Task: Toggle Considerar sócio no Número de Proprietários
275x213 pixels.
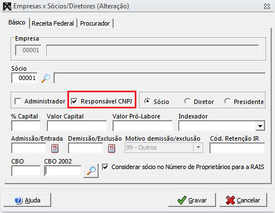Action: 105,167
